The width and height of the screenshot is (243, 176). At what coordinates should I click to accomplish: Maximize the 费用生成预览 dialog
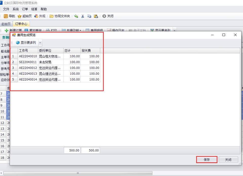coord(224,35)
